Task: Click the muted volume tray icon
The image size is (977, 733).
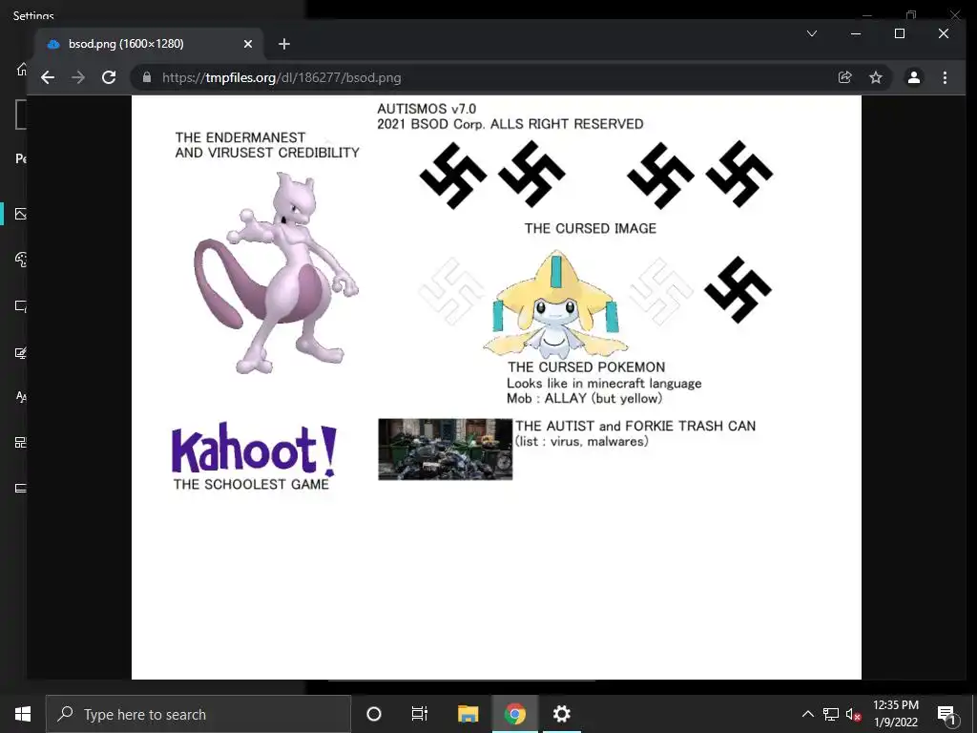Action: tap(854, 714)
